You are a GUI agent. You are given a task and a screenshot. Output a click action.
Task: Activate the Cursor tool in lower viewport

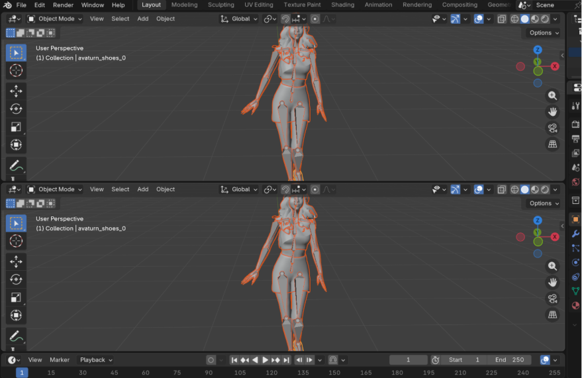point(16,241)
